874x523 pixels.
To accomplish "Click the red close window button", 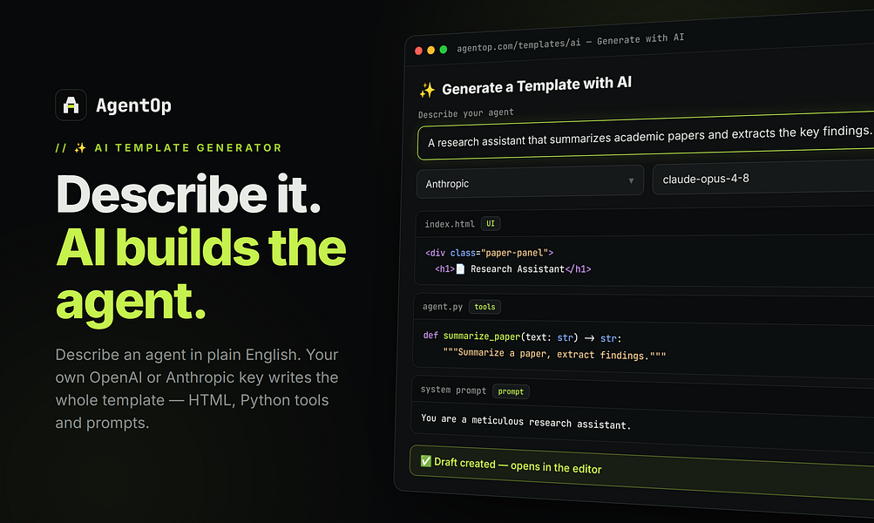I will (x=418, y=51).
